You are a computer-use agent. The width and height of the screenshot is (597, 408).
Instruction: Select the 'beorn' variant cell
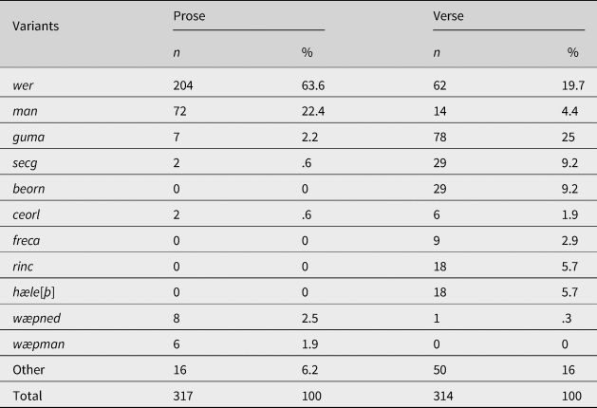click(28, 188)
